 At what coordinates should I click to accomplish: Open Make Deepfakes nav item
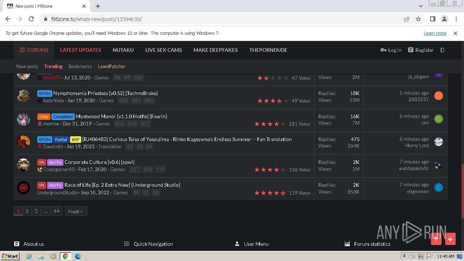(216, 50)
